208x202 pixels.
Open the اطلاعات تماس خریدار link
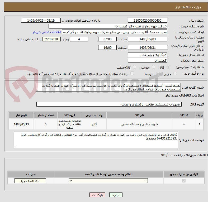pyautogui.click(x=47, y=32)
